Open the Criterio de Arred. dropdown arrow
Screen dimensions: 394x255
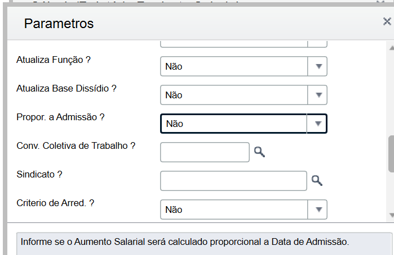(x=318, y=210)
